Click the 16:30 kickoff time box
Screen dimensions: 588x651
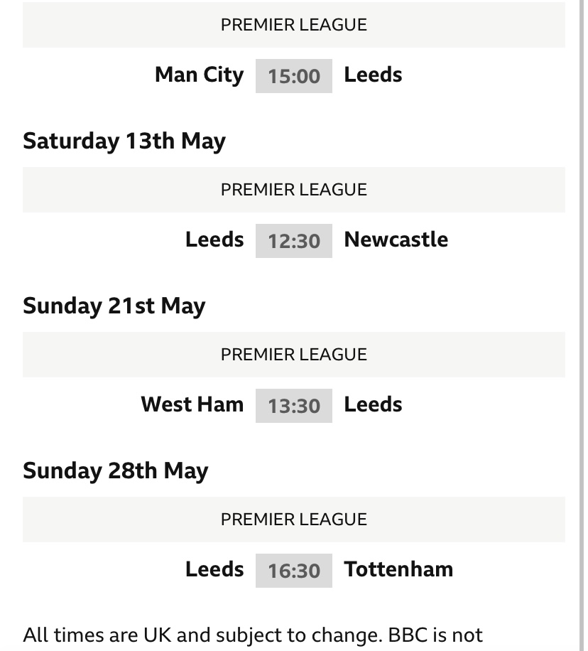tap(294, 571)
